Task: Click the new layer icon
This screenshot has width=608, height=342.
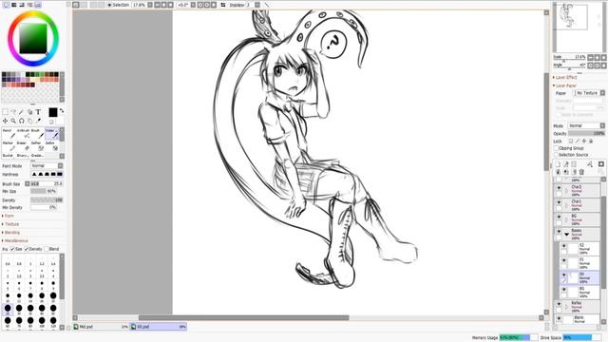Action: 558,164
